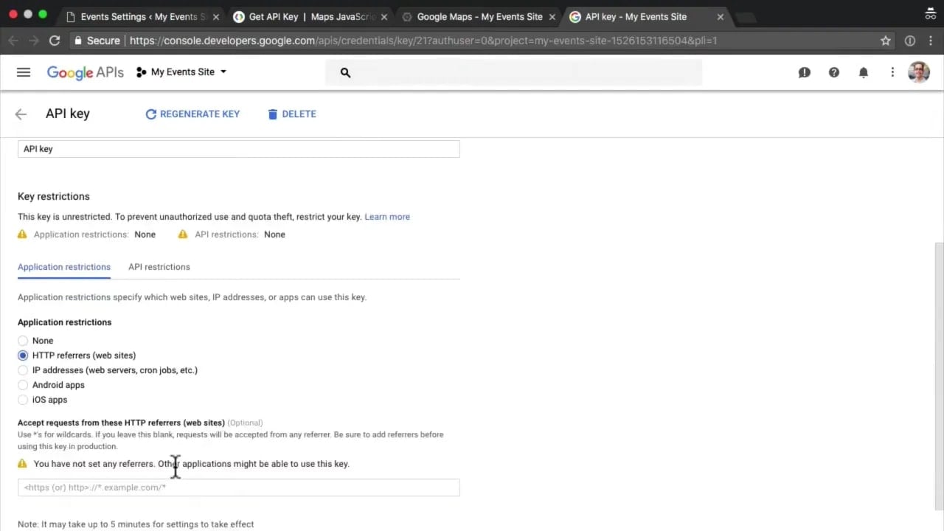Viewport: 944px width, 531px height.
Task: Switch to Application restrictions tab
Action: tap(64, 267)
